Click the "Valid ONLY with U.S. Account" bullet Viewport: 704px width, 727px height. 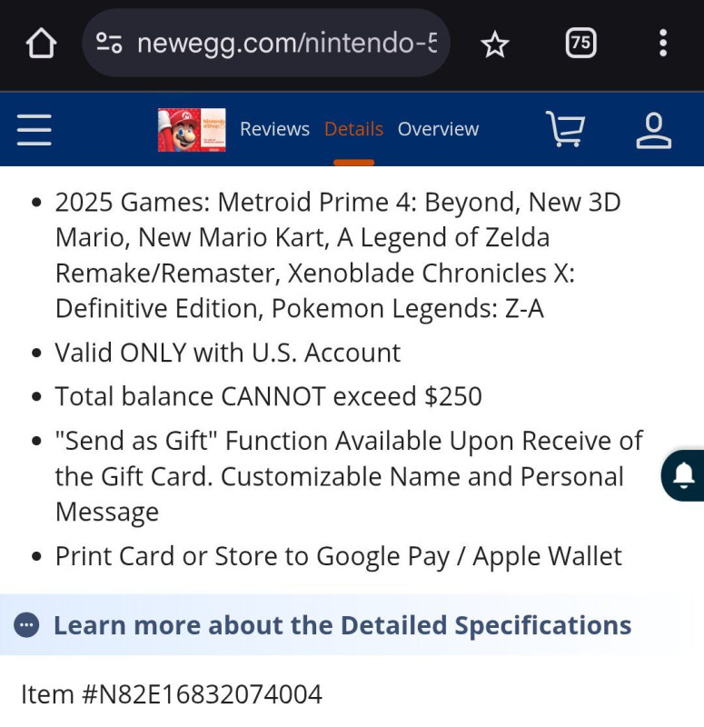click(227, 353)
